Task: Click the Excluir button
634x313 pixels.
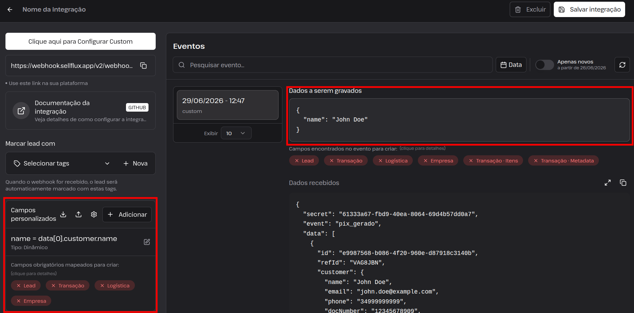Action: pos(530,10)
